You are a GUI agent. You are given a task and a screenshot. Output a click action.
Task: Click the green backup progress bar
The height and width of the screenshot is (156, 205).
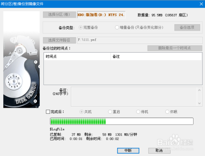coord(122,121)
